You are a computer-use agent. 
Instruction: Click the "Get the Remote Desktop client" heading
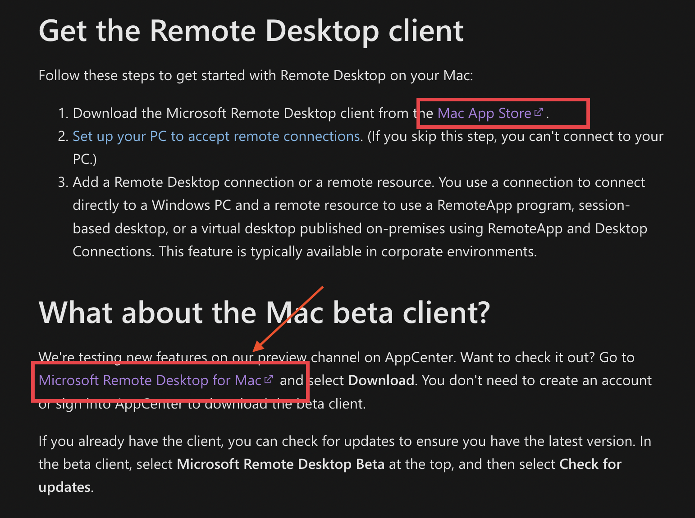[251, 31]
